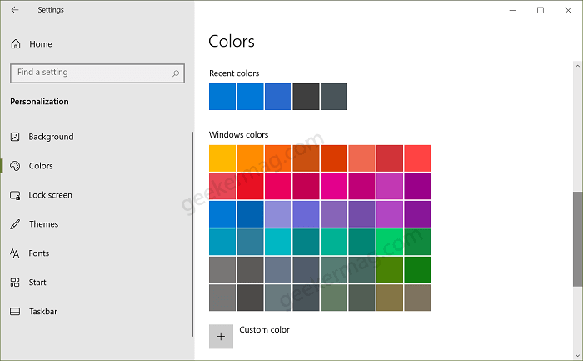Click the Taskbar icon
This screenshot has width=583, height=361.
[x=15, y=312]
